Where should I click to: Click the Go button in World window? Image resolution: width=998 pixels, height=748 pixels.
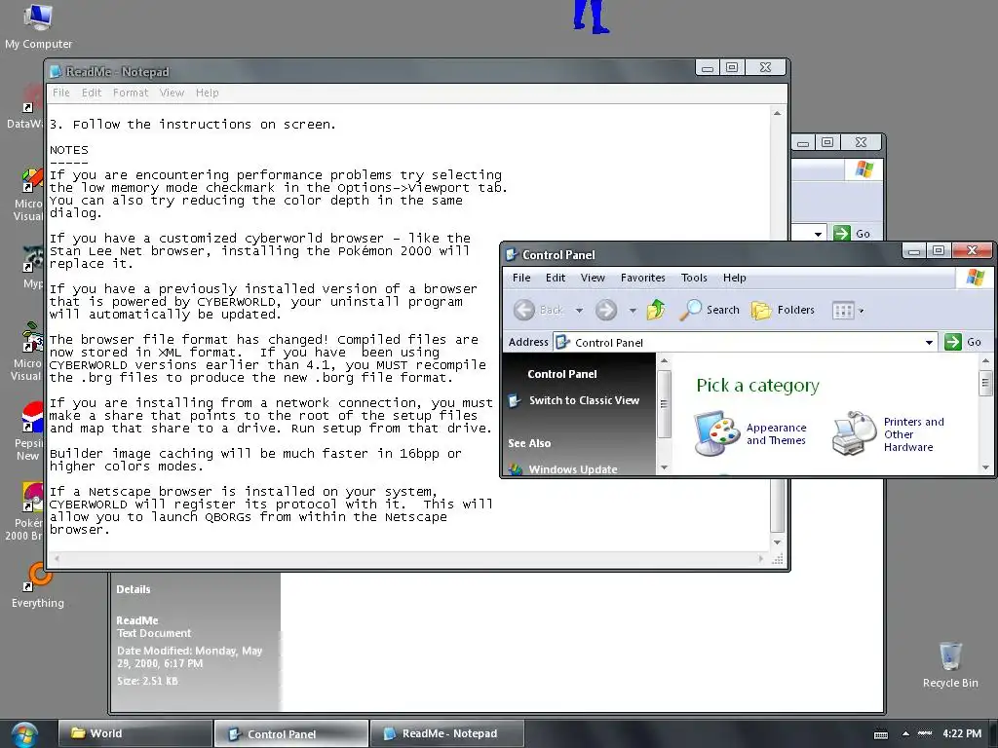click(852, 234)
